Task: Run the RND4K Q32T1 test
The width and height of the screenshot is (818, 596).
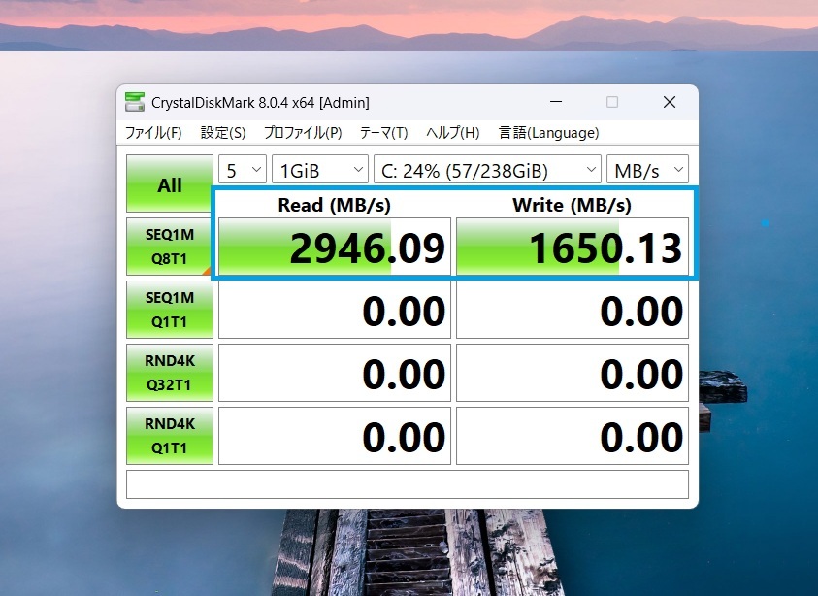Action: tap(170, 373)
